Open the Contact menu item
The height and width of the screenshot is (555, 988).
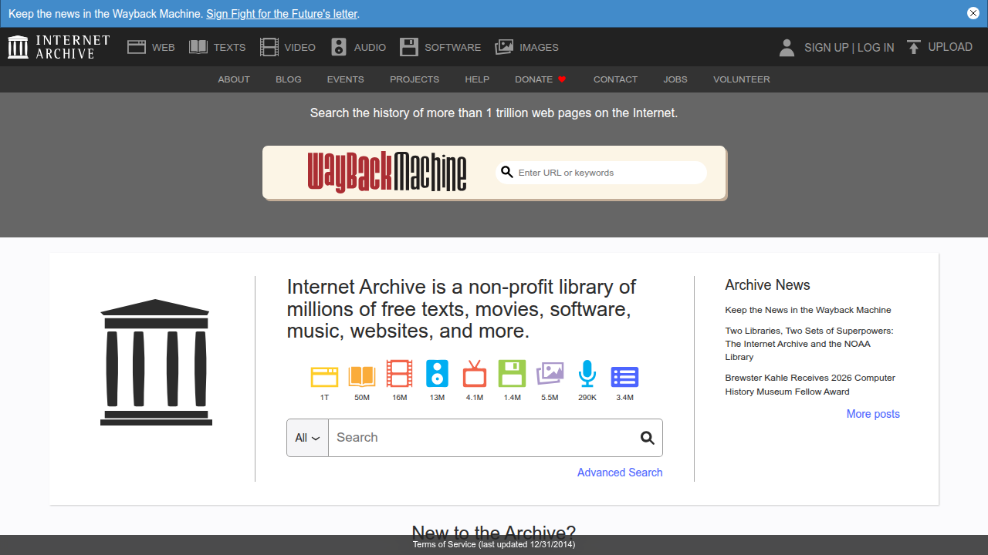point(615,79)
